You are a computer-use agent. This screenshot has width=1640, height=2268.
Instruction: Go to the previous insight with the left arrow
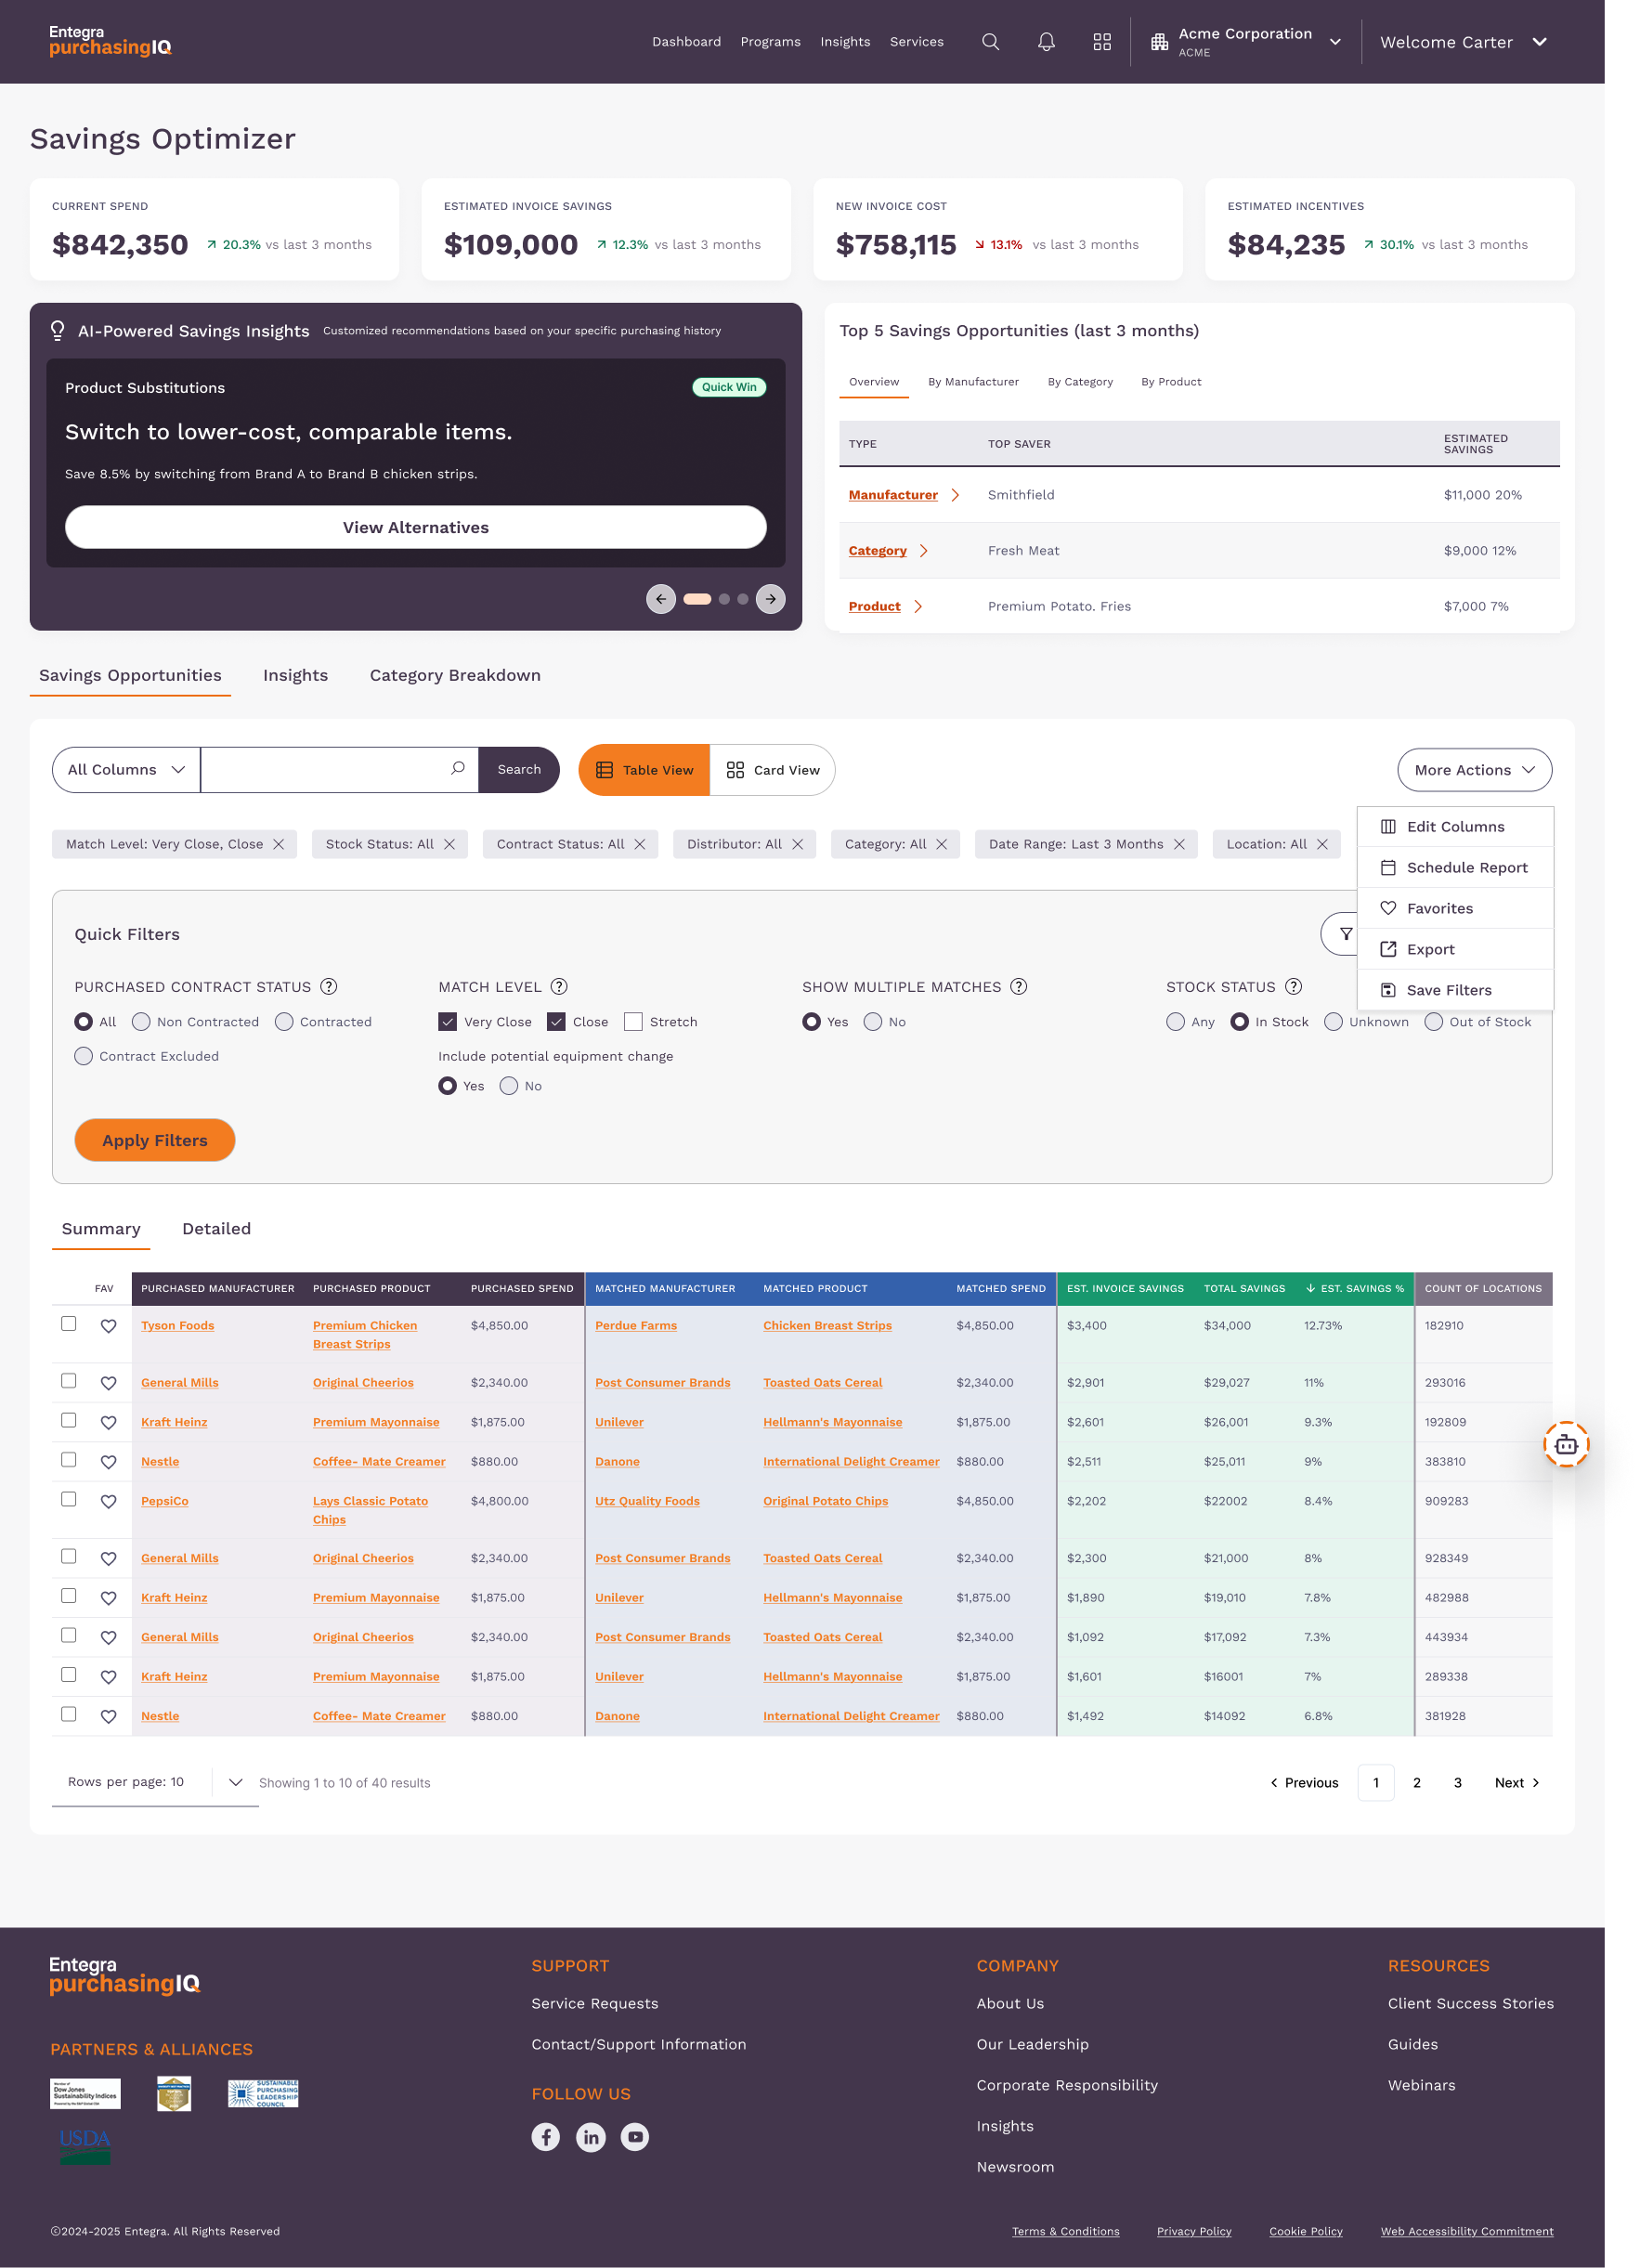point(661,599)
